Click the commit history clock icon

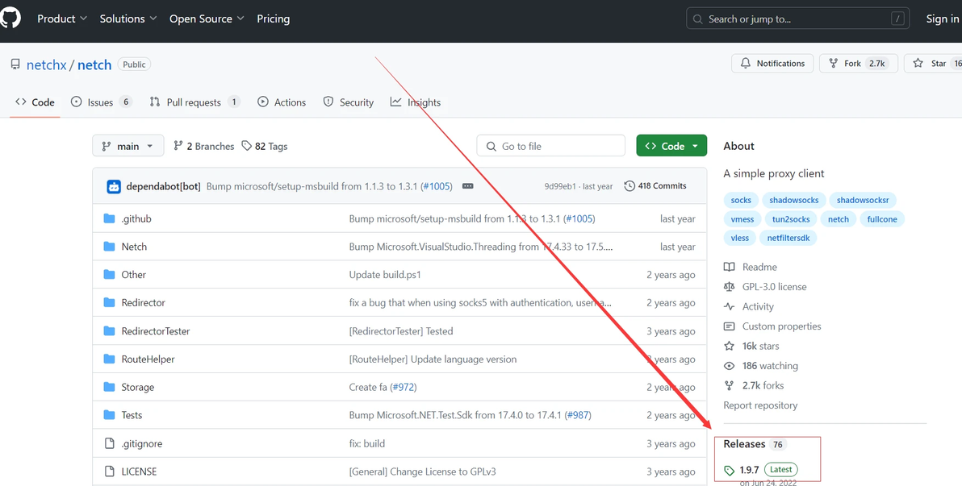(629, 186)
